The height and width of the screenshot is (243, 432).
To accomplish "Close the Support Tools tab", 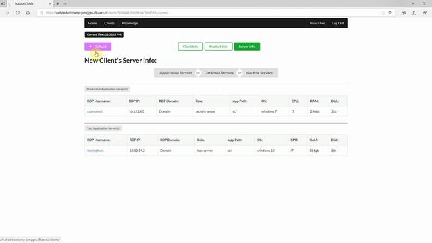I will pyautogui.click(x=50, y=4).
